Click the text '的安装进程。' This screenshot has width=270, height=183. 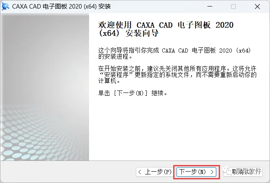click(x=115, y=57)
